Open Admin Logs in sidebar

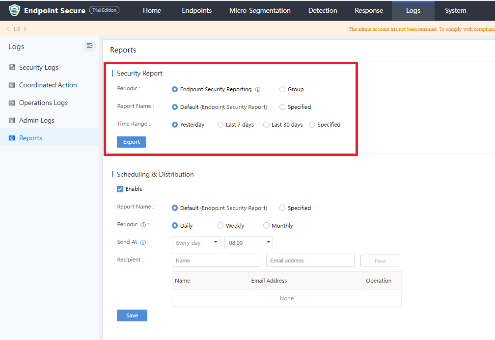[x=50, y=120]
